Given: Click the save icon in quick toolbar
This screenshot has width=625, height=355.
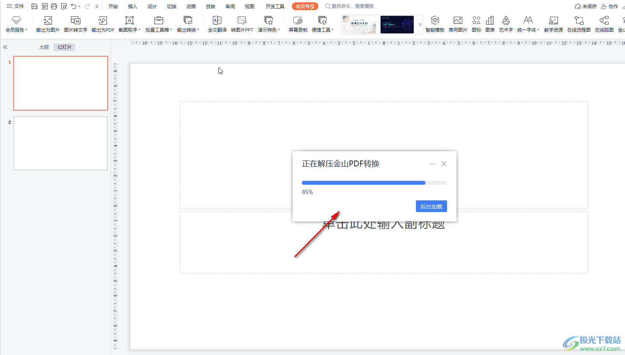Looking at the screenshot, I should (x=34, y=6).
